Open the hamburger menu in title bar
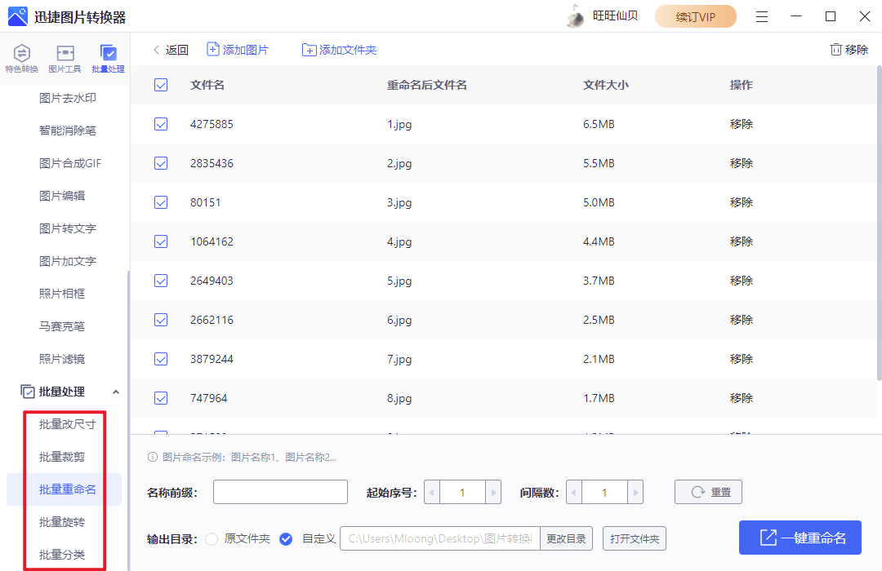 pos(762,17)
